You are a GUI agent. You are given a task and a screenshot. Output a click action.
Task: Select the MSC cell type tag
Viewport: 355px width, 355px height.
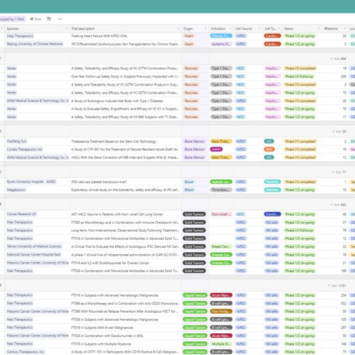[x=269, y=149]
